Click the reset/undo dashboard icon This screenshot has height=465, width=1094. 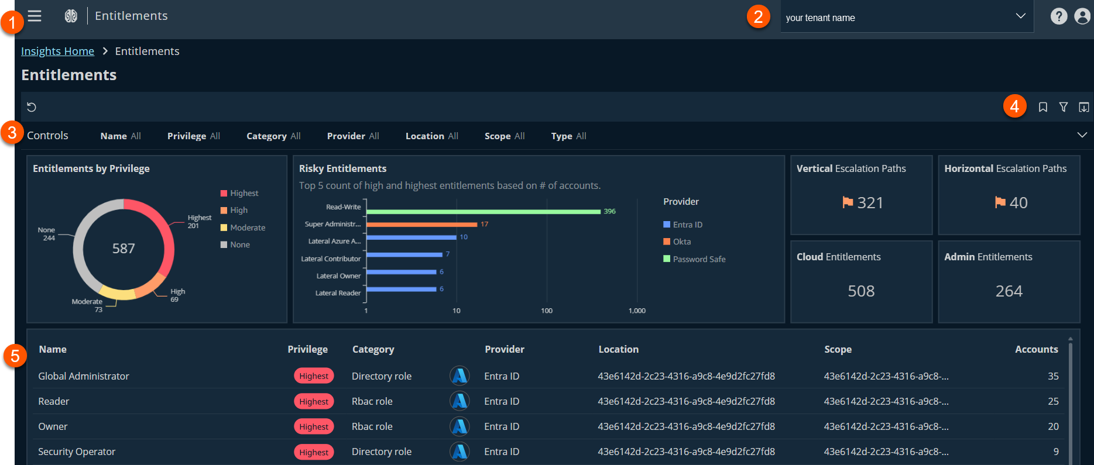click(x=32, y=107)
